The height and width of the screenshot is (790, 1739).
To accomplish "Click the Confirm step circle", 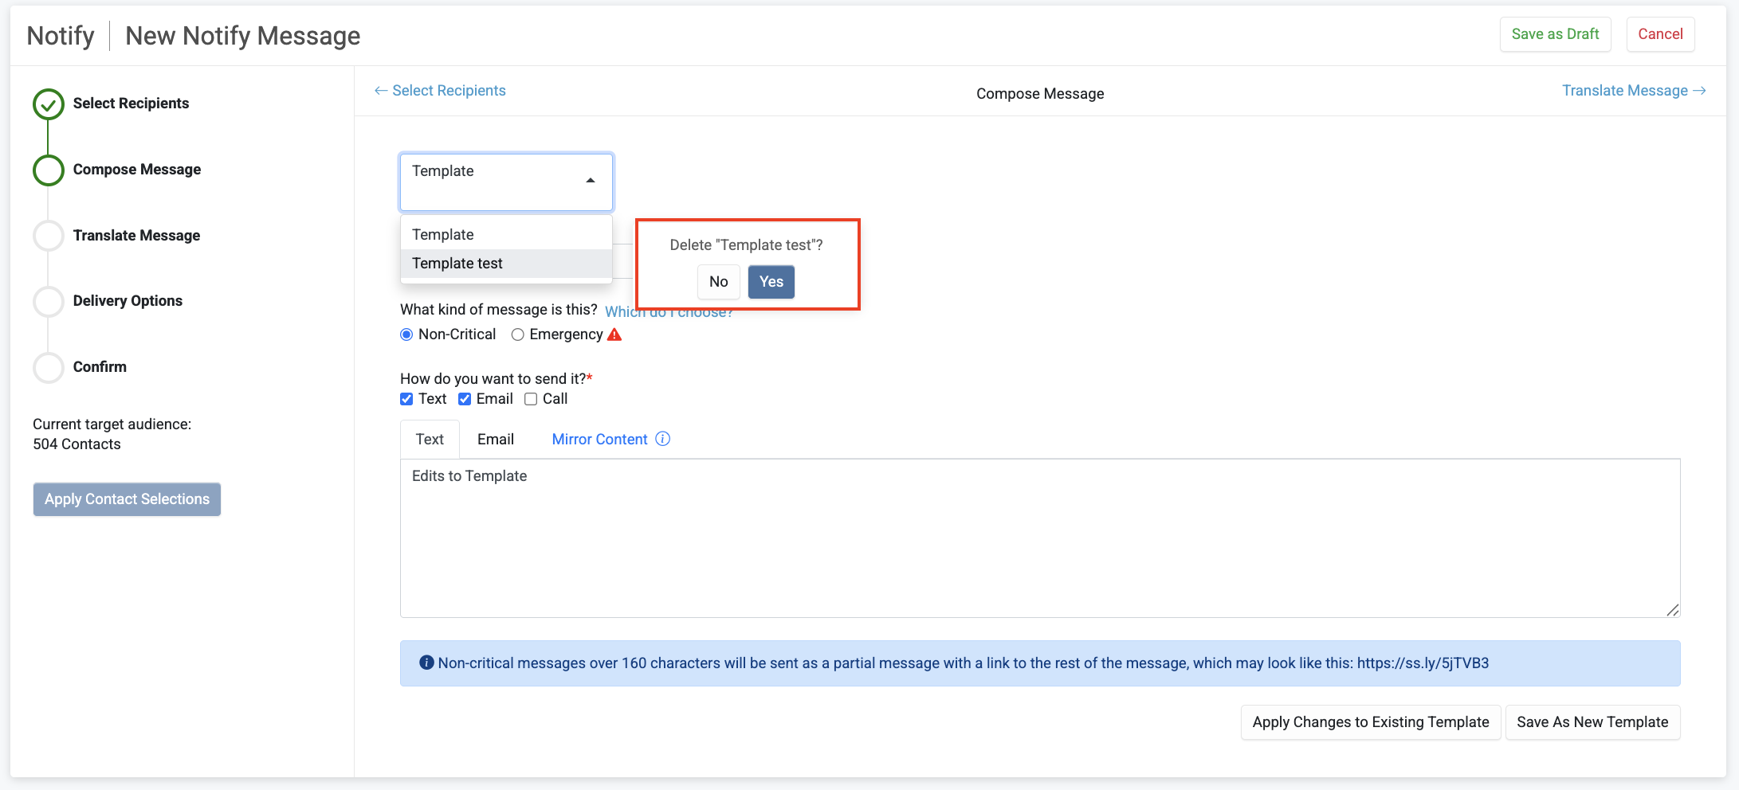I will pos(49,367).
